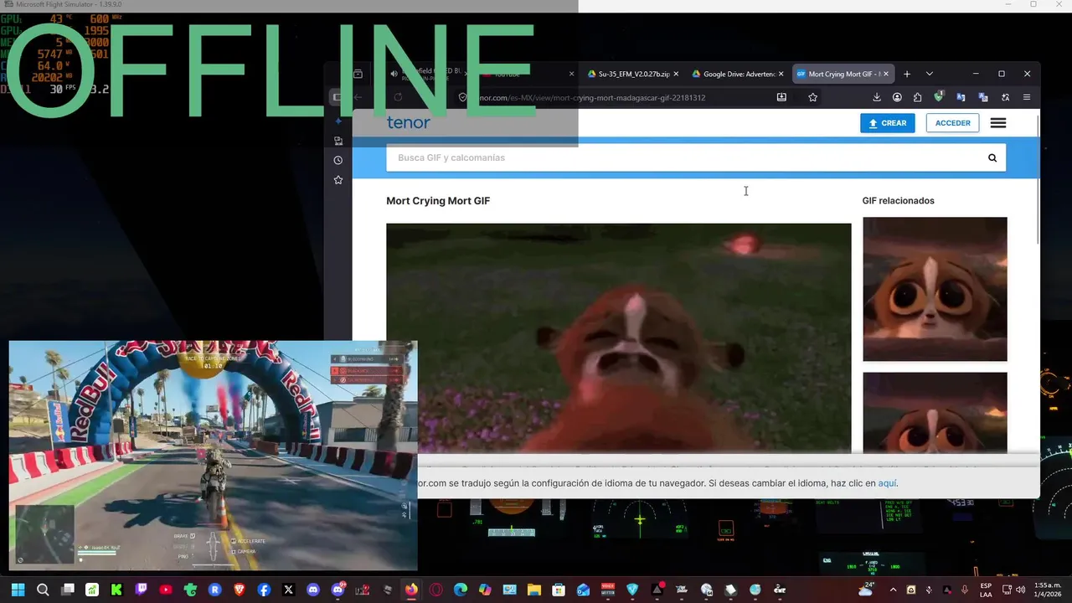
Task: Open Microsoft Edge from the taskbar
Action: 461,590
